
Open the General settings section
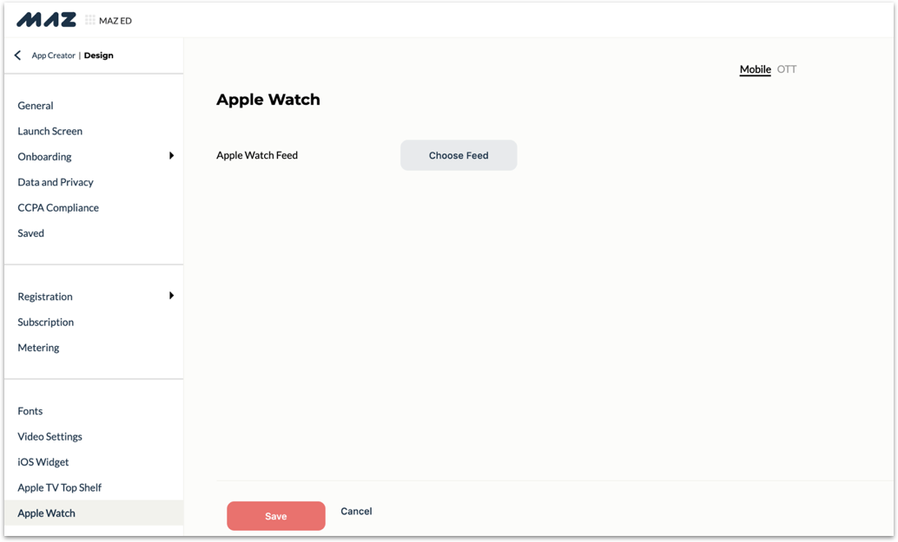tap(36, 105)
